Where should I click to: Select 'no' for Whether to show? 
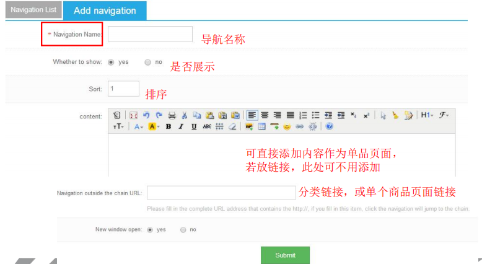[x=147, y=62]
